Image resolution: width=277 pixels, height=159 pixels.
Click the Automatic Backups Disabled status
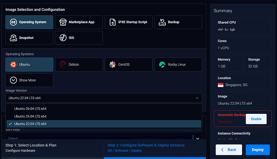[x=224, y=122]
